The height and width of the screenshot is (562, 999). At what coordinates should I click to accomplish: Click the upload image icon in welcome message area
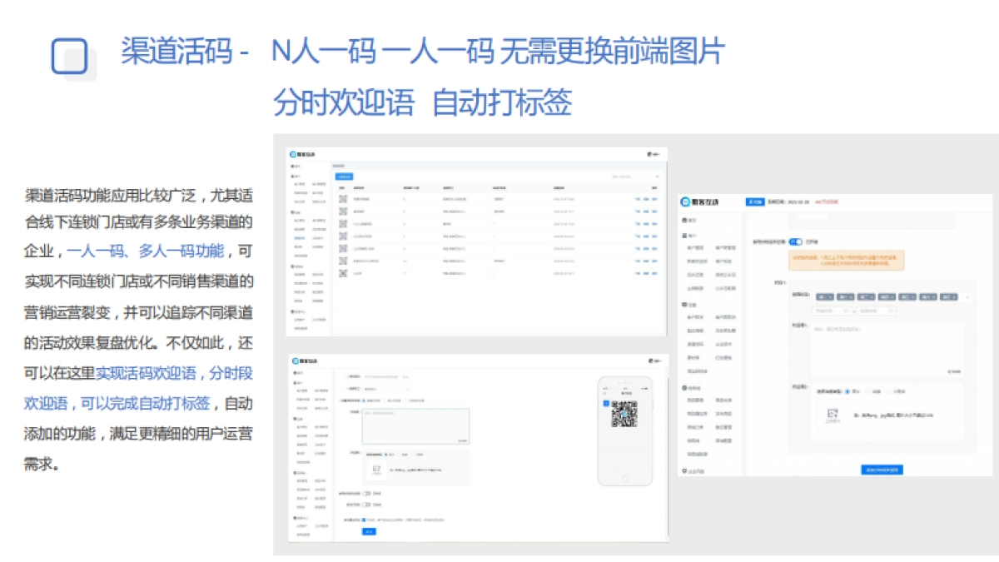click(x=376, y=467)
